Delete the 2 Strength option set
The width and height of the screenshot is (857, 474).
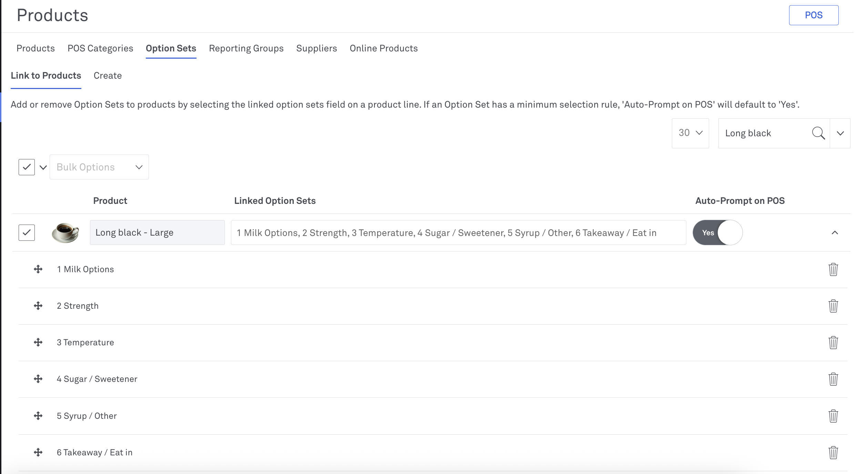tap(833, 306)
